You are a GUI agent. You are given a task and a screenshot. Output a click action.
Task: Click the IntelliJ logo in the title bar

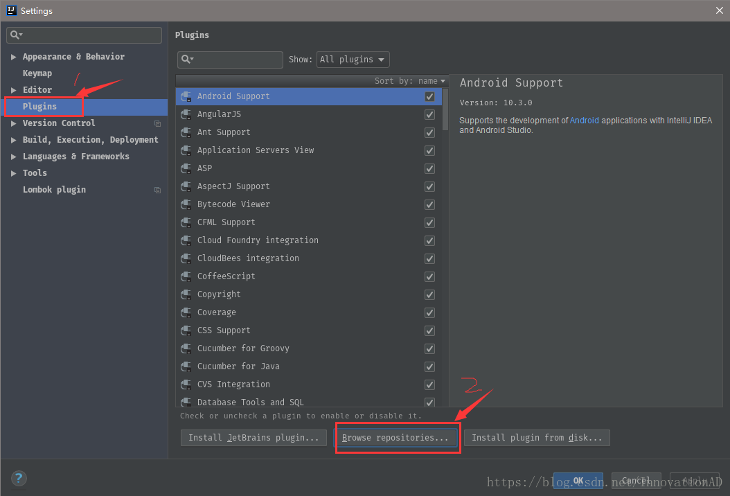pos(11,10)
